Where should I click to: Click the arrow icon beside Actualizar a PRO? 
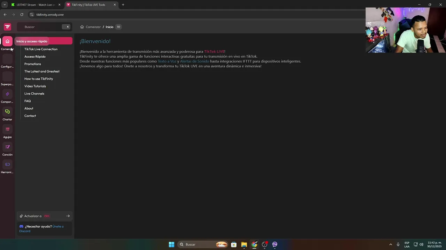pyautogui.click(x=68, y=216)
